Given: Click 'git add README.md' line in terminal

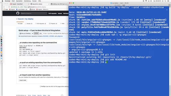Looking at the screenshot, I should point(116,60).
